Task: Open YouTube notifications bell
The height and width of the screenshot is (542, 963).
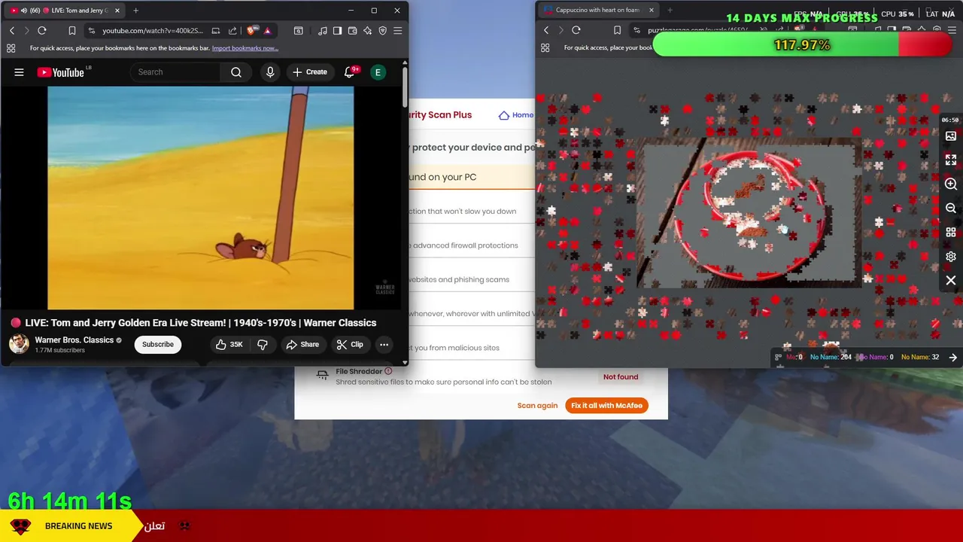Action: click(x=349, y=72)
